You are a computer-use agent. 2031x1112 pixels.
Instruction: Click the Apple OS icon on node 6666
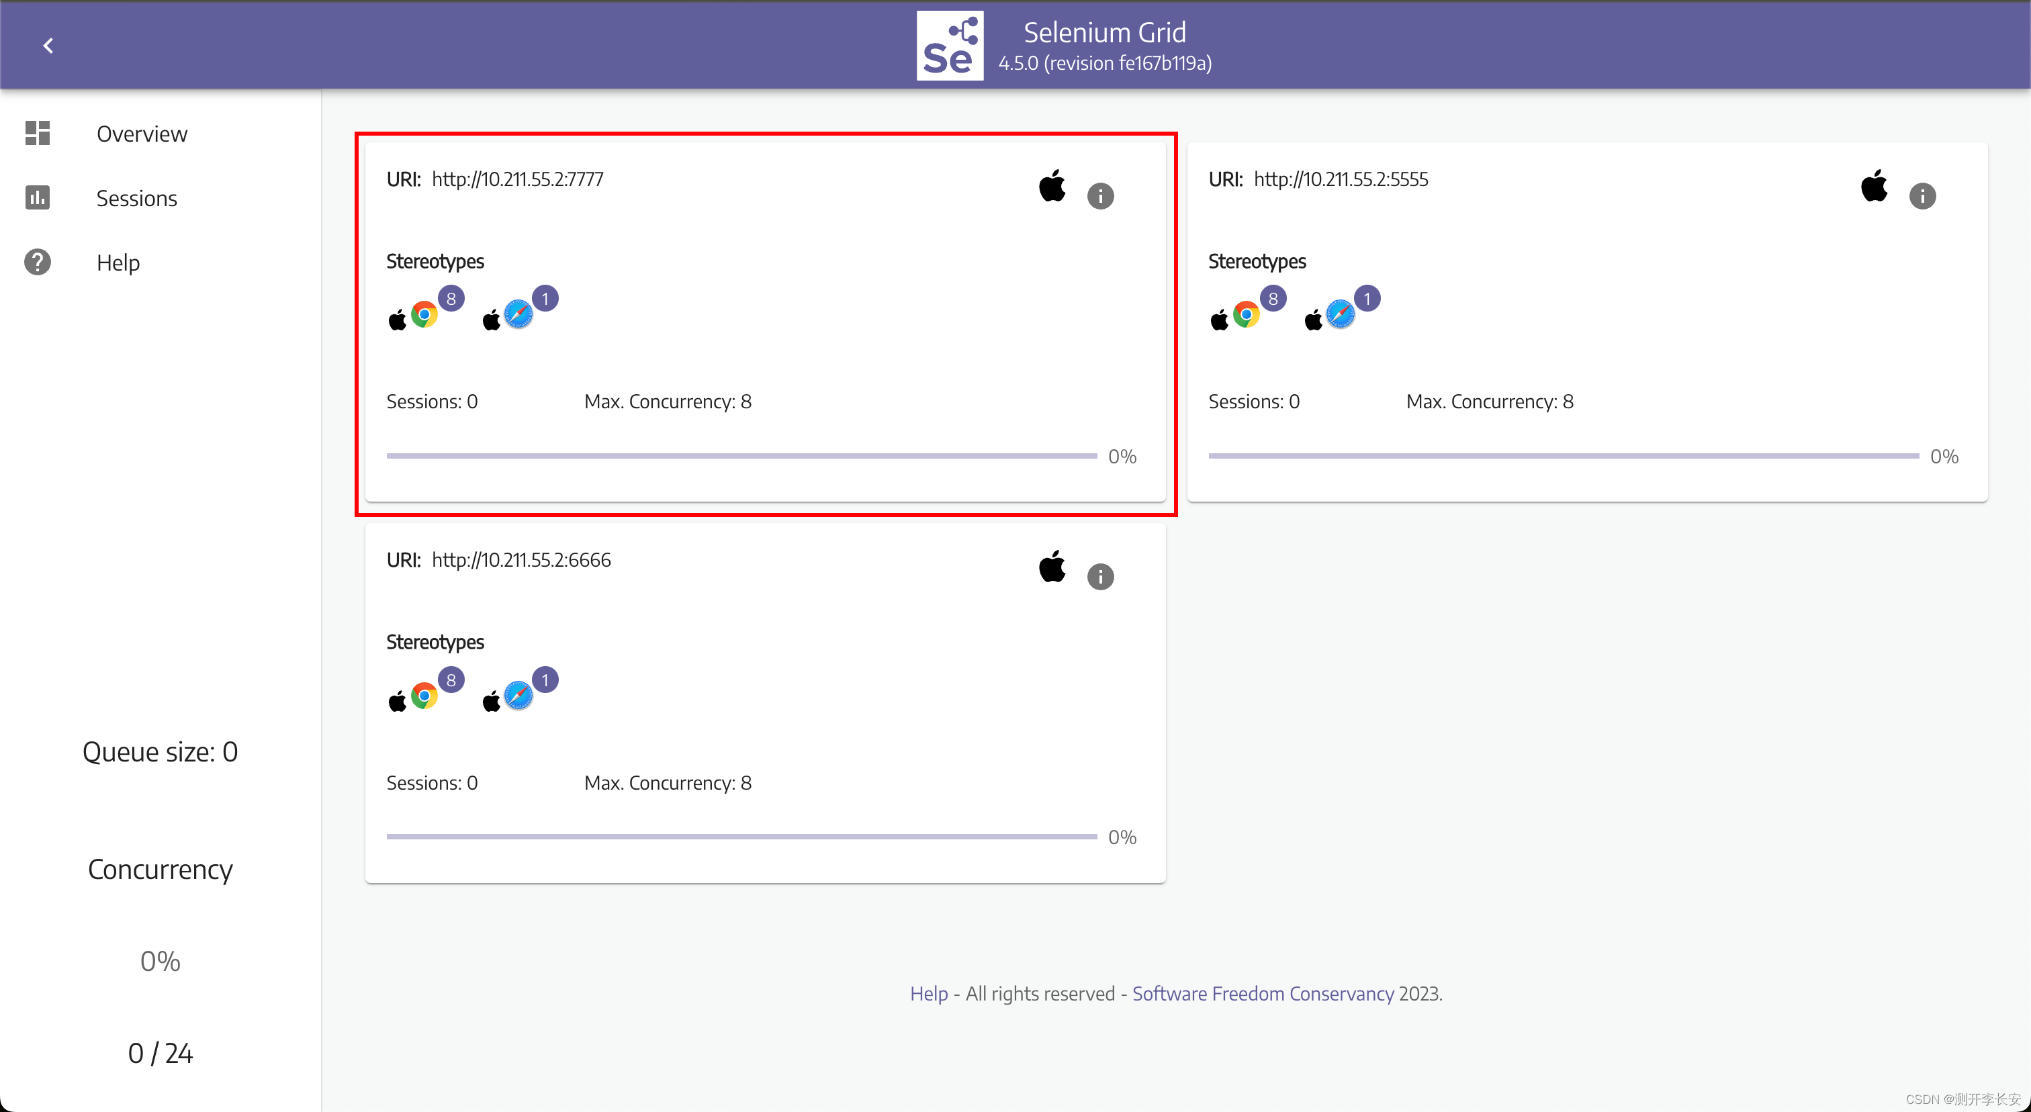[x=1052, y=567]
